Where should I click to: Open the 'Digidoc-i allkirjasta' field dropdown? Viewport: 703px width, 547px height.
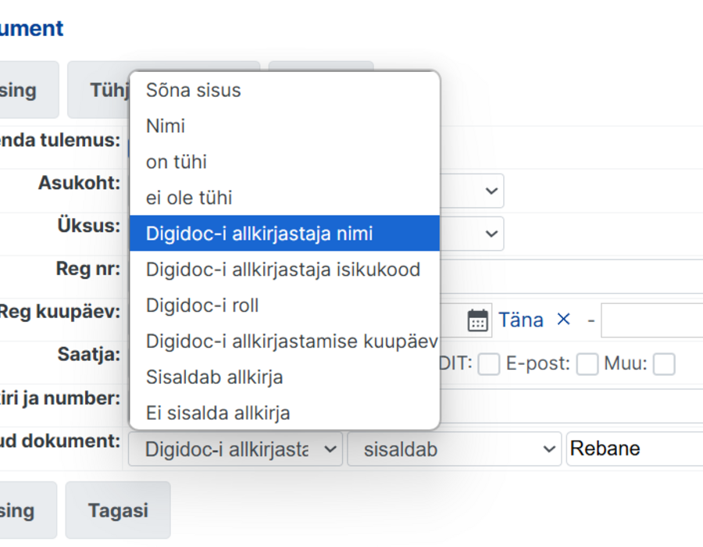pyautogui.click(x=235, y=449)
